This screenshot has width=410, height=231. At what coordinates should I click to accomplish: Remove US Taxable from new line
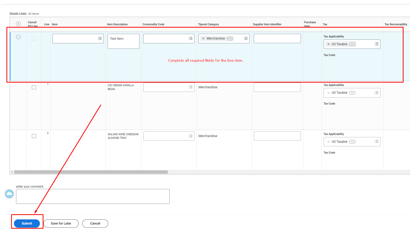[x=329, y=44]
